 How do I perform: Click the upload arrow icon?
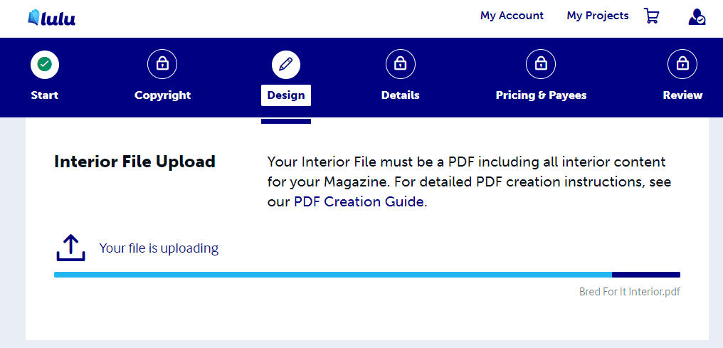pyautogui.click(x=70, y=248)
